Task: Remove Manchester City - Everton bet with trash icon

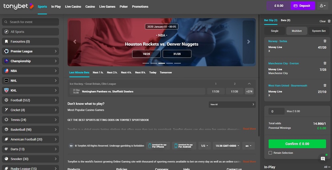Action: coord(325,63)
